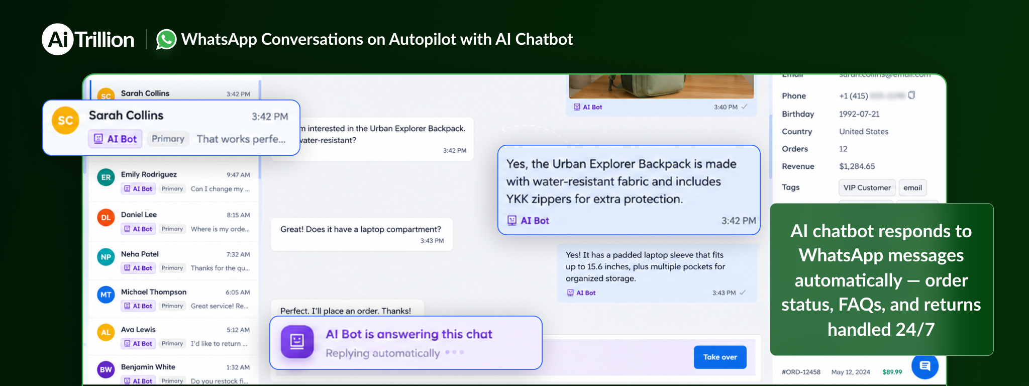Click the Take over button

tap(720, 357)
